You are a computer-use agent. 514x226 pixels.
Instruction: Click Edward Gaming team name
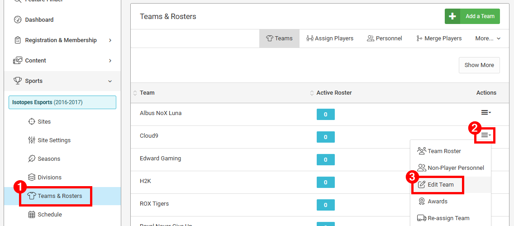160,159
